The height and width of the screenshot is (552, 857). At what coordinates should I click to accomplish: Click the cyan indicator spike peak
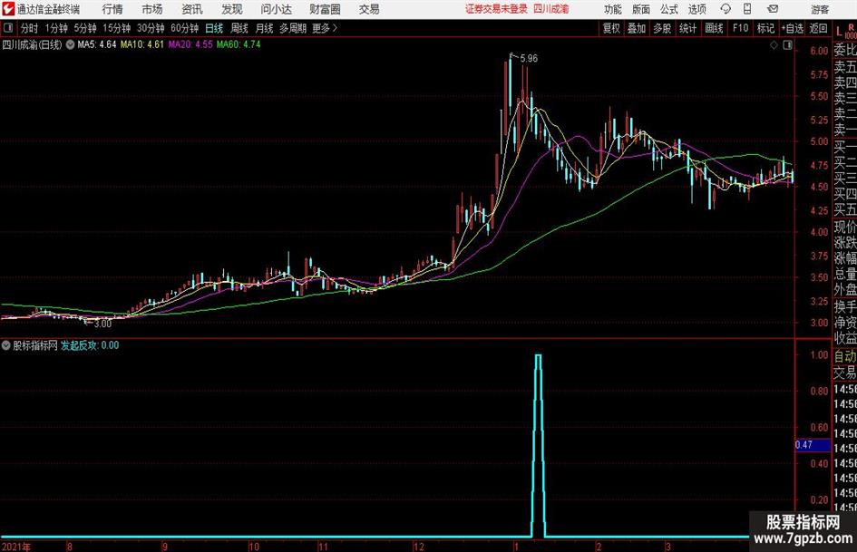(x=539, y=356)
